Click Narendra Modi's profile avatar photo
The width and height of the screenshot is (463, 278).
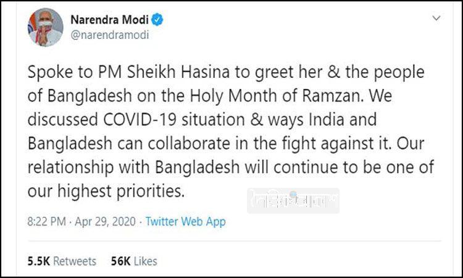45,27
